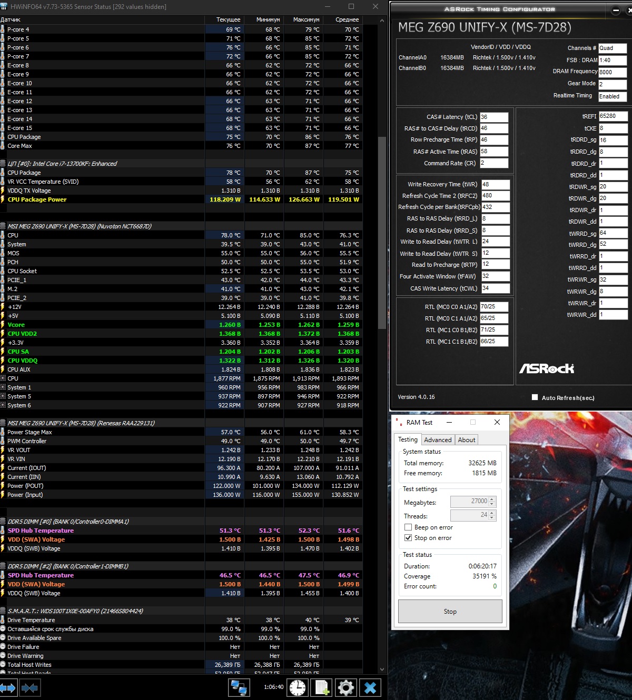The image size is (632, 700).
Task: Select Intel Core i7-13700KF Enhanced group header
Action: (x=181, y=164)
